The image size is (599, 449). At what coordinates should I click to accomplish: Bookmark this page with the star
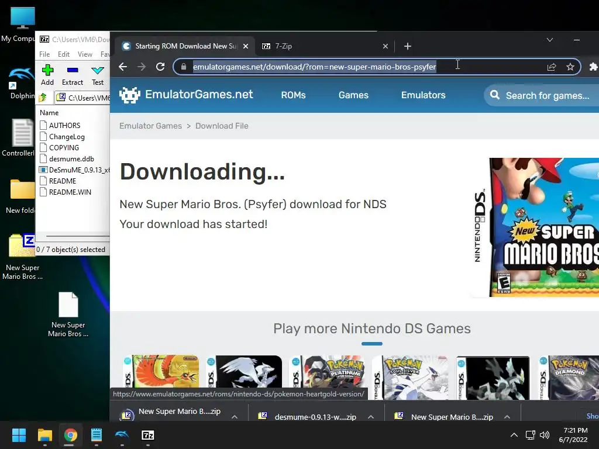570,67
